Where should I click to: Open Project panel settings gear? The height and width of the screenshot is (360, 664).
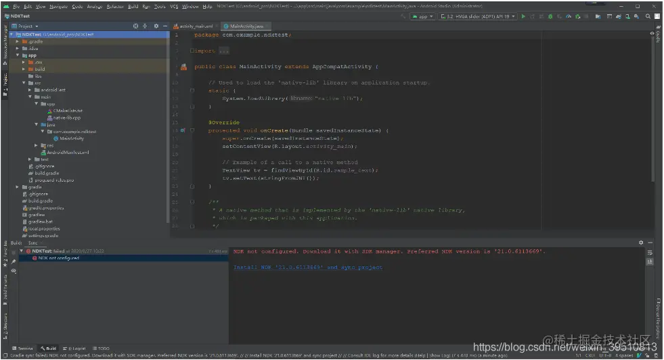coord(156,26)
